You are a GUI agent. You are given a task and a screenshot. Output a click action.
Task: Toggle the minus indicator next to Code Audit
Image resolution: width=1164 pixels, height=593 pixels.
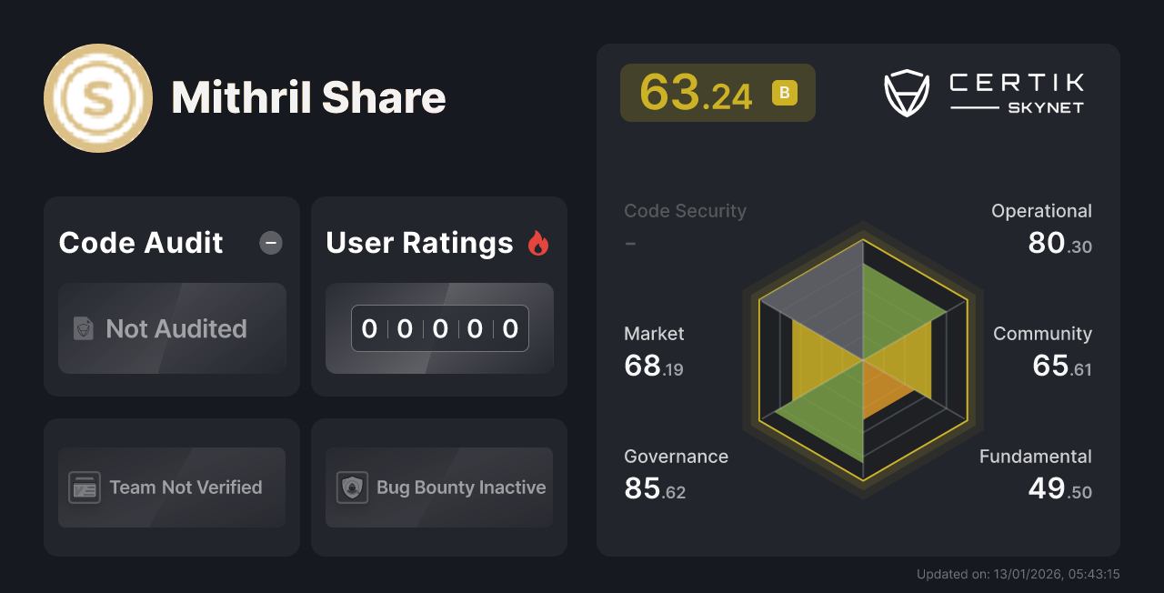[270, 243]
